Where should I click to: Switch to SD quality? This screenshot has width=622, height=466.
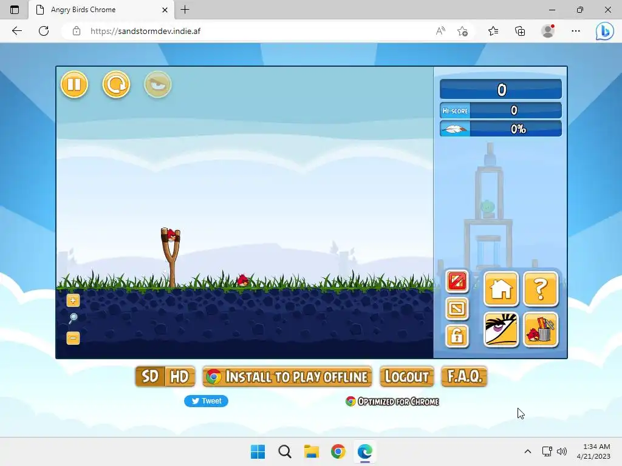tap(150, 376)
